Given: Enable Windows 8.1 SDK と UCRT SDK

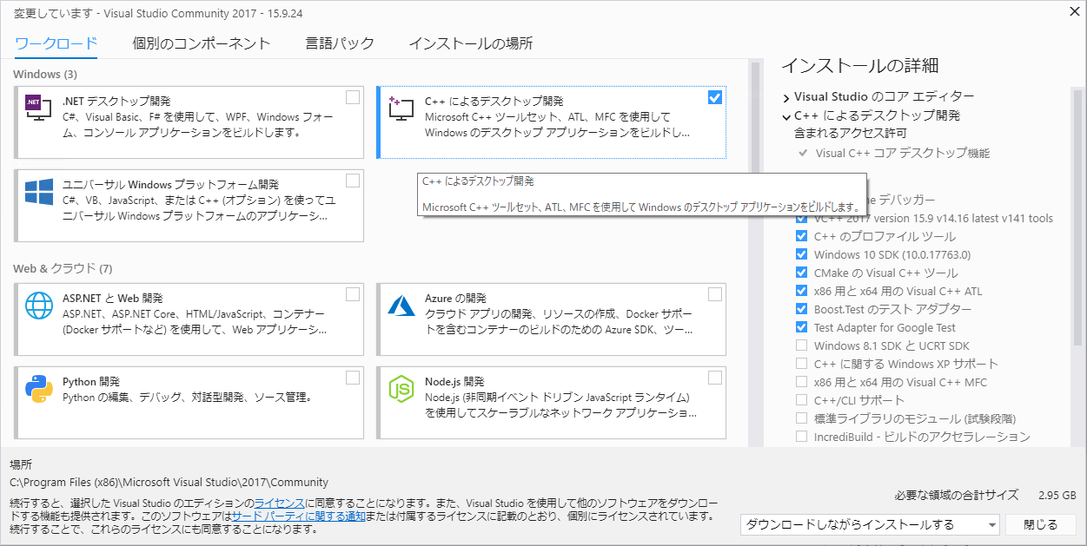Looking at the screenshot, I should coord(801,345).
